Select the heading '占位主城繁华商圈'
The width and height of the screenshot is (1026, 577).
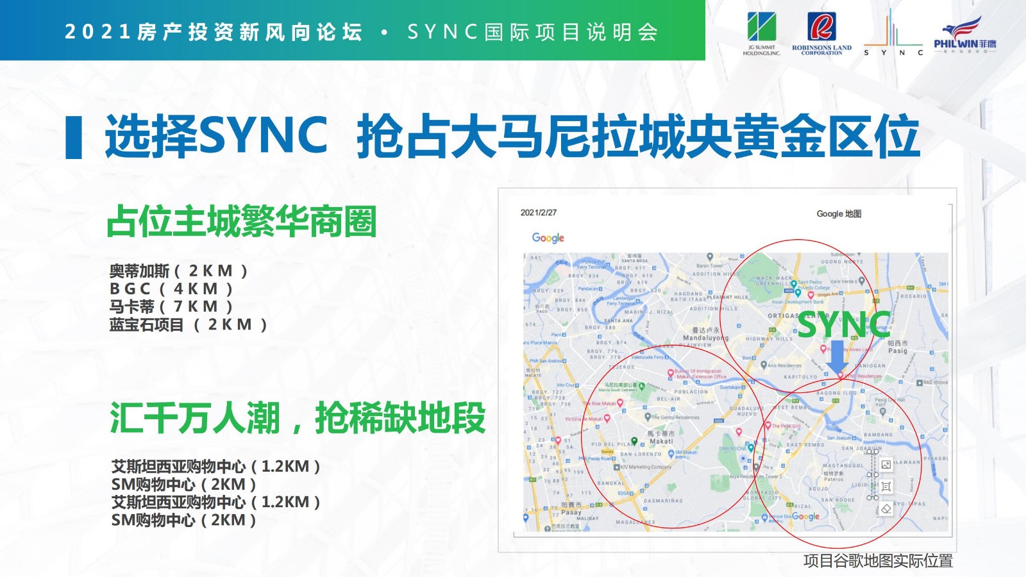(x=241, y=222)
